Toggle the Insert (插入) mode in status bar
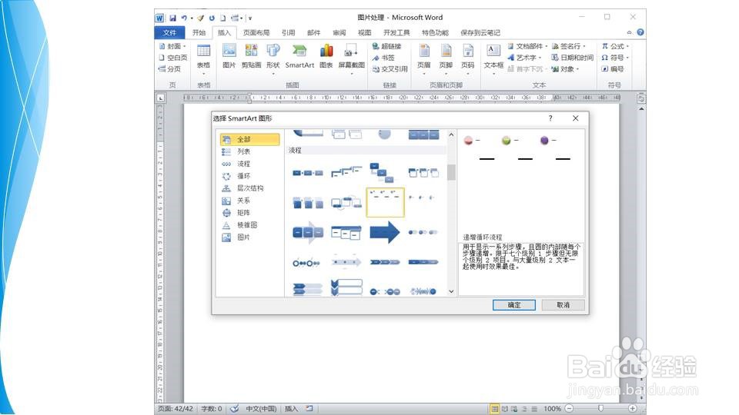Viewport: 739px width, 415px height. click(x=291, y=408)
